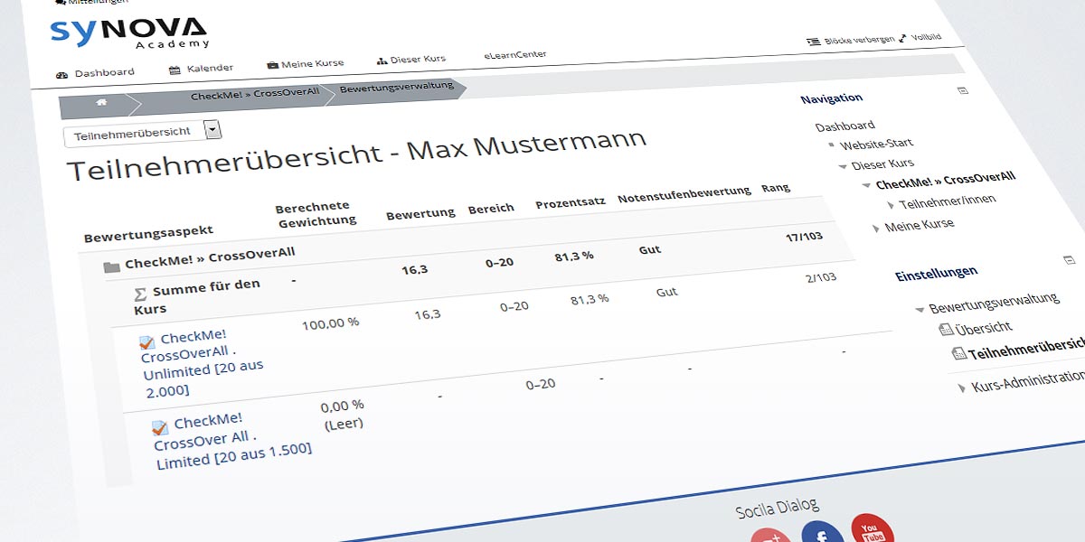Click the briefcase icon beside Meine Kurse
Screen dimensions: 1085x542
(x=272, y=65)
